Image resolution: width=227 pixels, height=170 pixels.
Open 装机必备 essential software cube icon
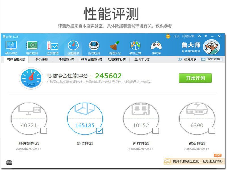coord(135,48)
